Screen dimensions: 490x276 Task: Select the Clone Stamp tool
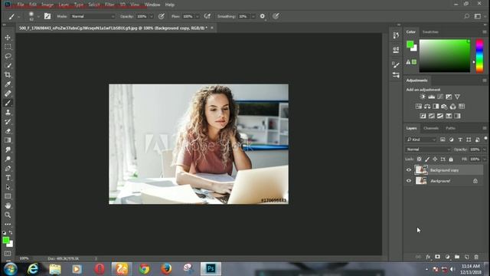[x=8, y=113]
